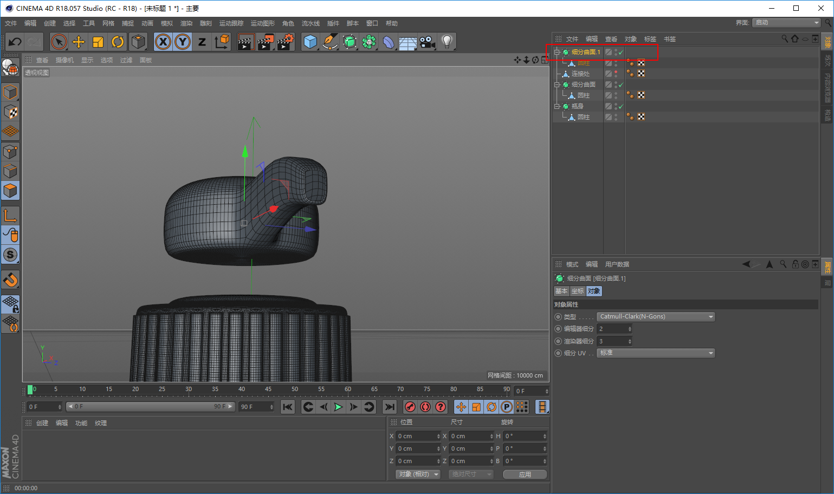Select the Rotate tool icon

tap(118, 42)
